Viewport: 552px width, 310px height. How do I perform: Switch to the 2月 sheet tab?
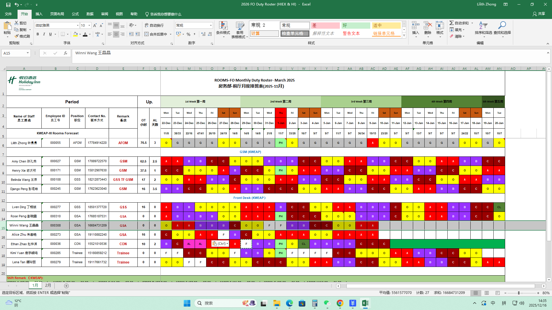pos(48,286)
